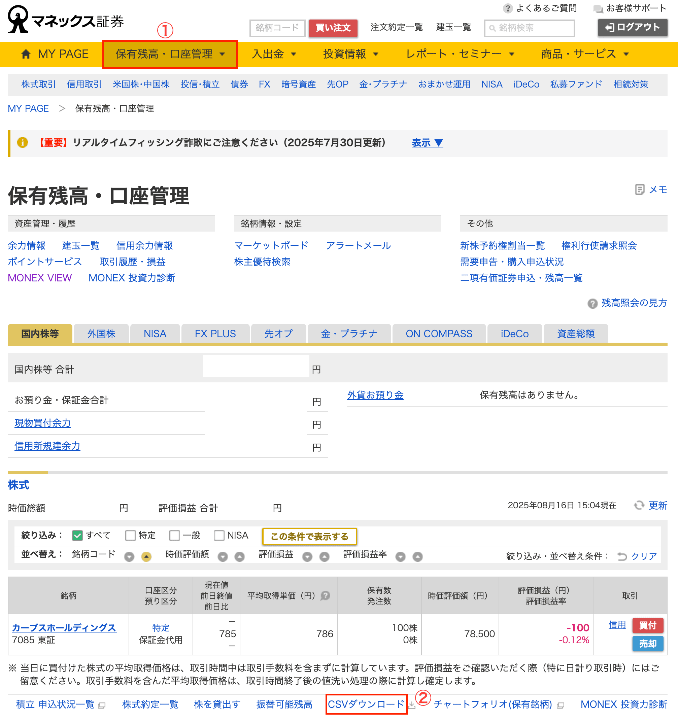Open 暗号資産 in sub navigation
The height and width of the screenshot is (721, 678).
(298, 84)
